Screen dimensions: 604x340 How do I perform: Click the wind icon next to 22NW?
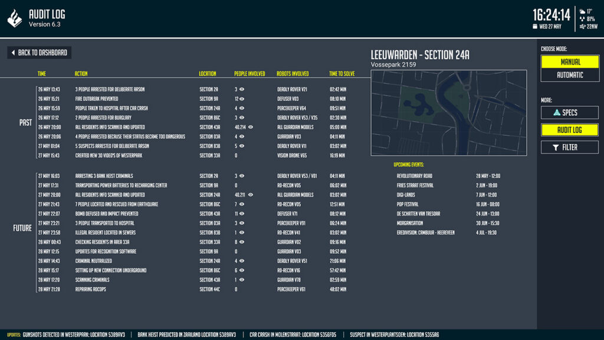[x=582, y=26]
